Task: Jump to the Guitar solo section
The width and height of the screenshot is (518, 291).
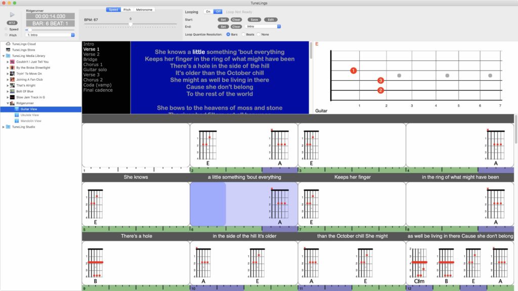Action: 95,70
